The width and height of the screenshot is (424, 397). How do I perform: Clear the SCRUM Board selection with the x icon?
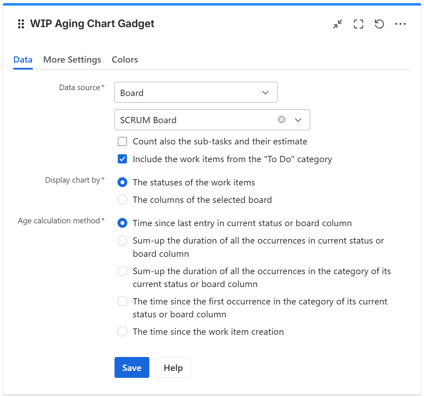pyautogui.click(x=281, y=120)
